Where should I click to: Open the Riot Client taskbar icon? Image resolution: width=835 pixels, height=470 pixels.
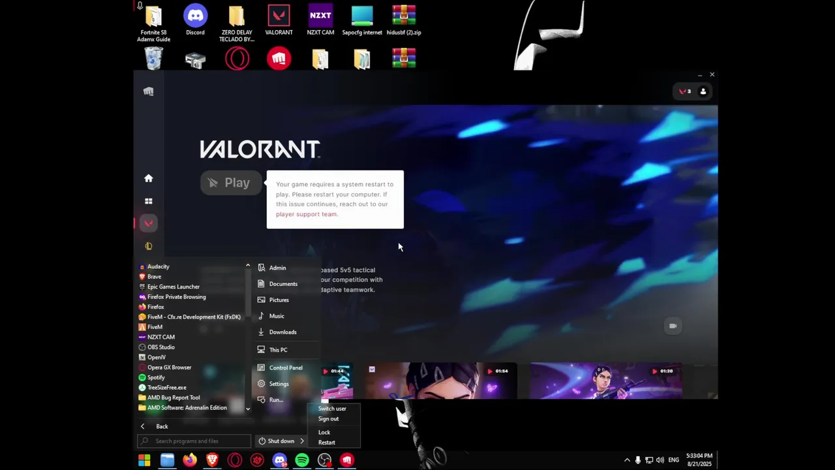click(346, 460)
